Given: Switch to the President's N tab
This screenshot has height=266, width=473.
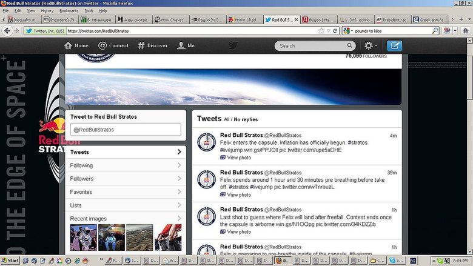Looking at the screenshot, I should (59, 19).
